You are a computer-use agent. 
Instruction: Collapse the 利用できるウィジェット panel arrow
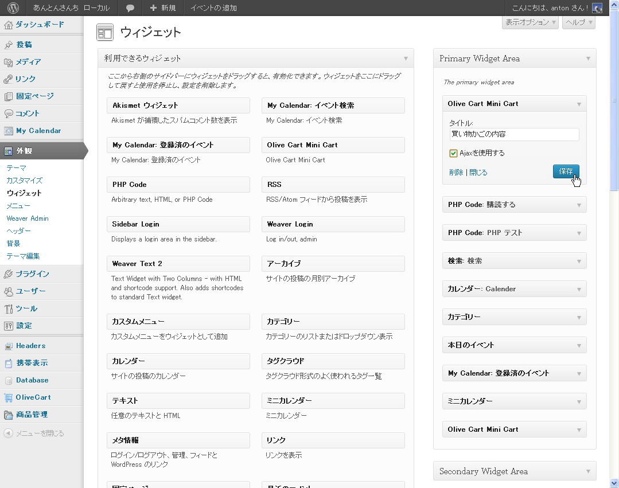pyautogui.click(x=406, y=59)
